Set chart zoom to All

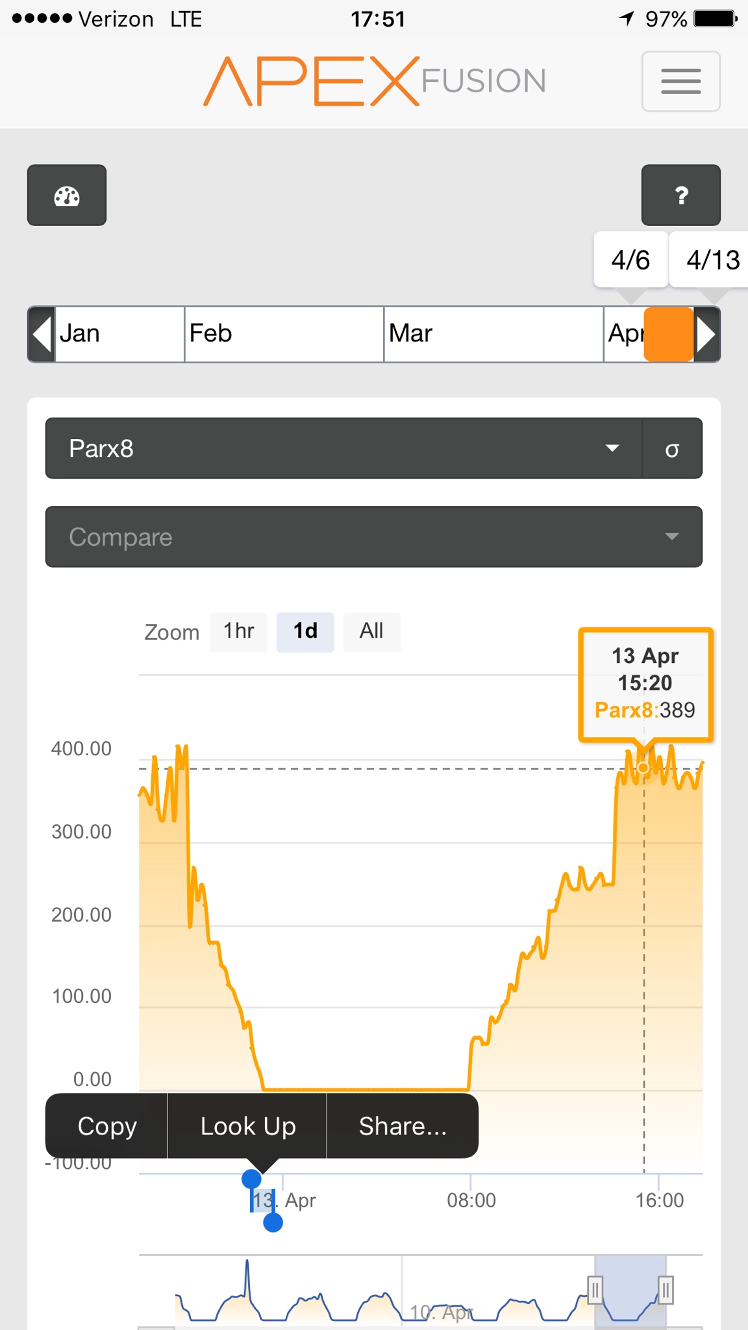371,631
